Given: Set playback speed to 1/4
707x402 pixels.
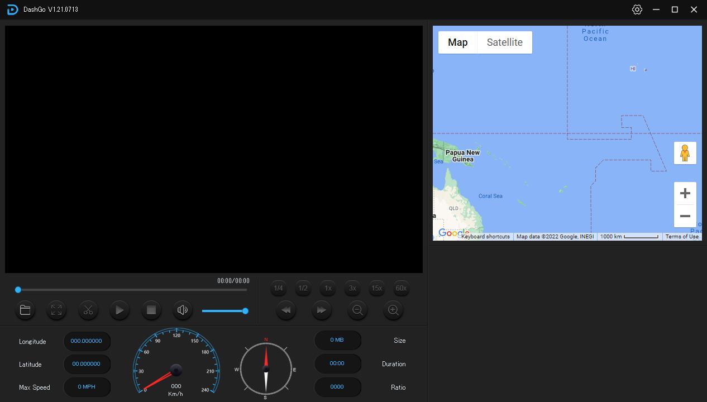Looking at the screenshot, I should (278, 288).
